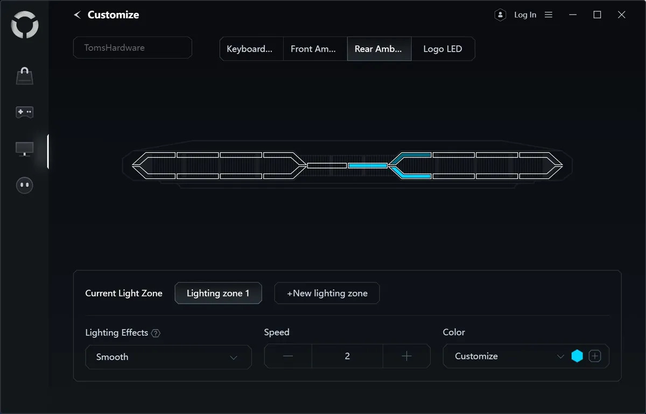Screen dimensions: 646x414
Task: Select the Logo LED tab
Action: pos(443,49)
